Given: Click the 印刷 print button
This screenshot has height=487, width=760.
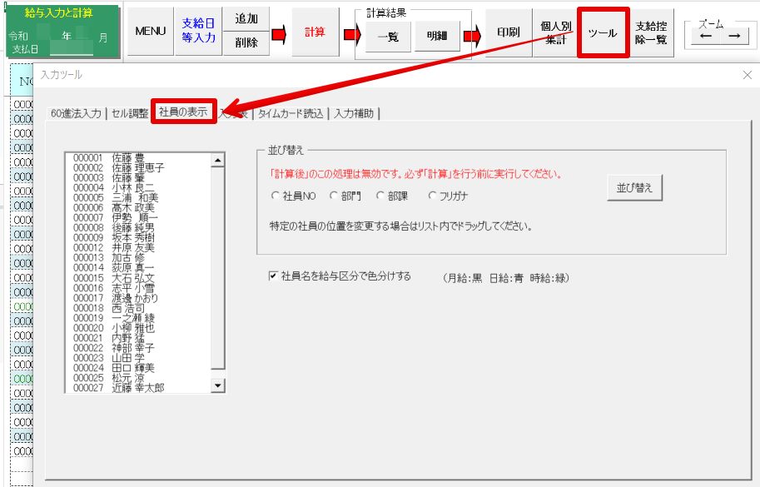Looking at the screenshot, I should tap(509, 32).
